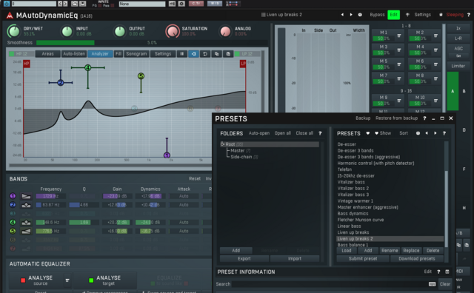Viewport: 474px width, 293px height.
Task: Click the filter shape icon of band 5
Action: click(27, 231)
